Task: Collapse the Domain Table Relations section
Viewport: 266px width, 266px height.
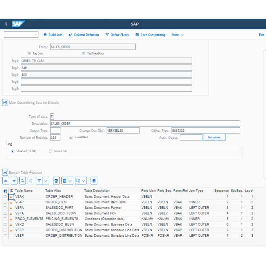Action: (x=5, y=172)
